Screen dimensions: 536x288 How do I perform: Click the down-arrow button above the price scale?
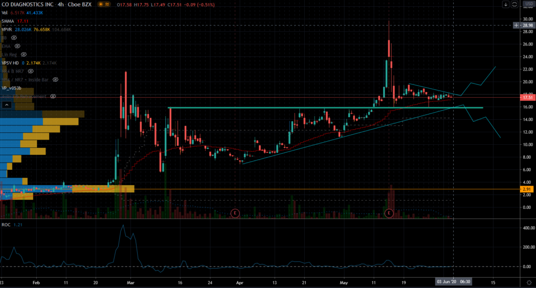pyautogui.click(x=506, y=4)
